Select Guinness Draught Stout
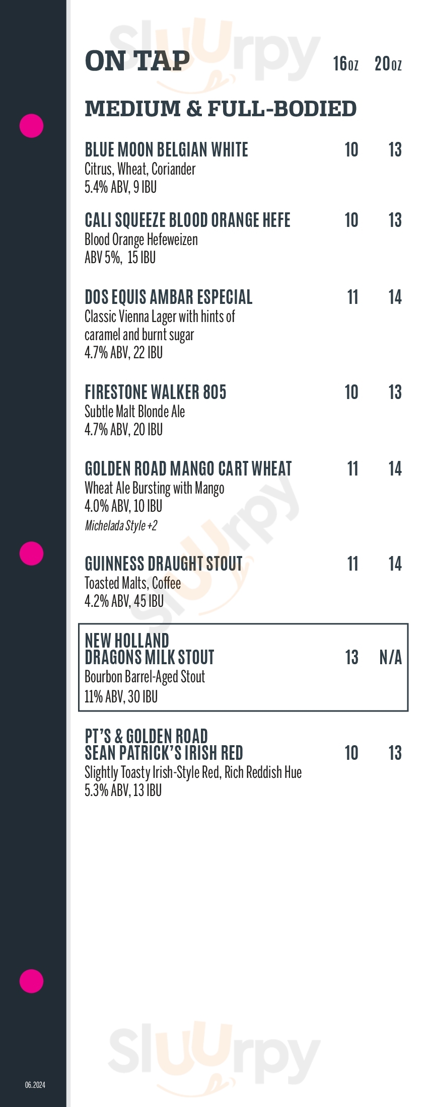The width and height of the screenshot is (428, 1107). tap(163, 564)
